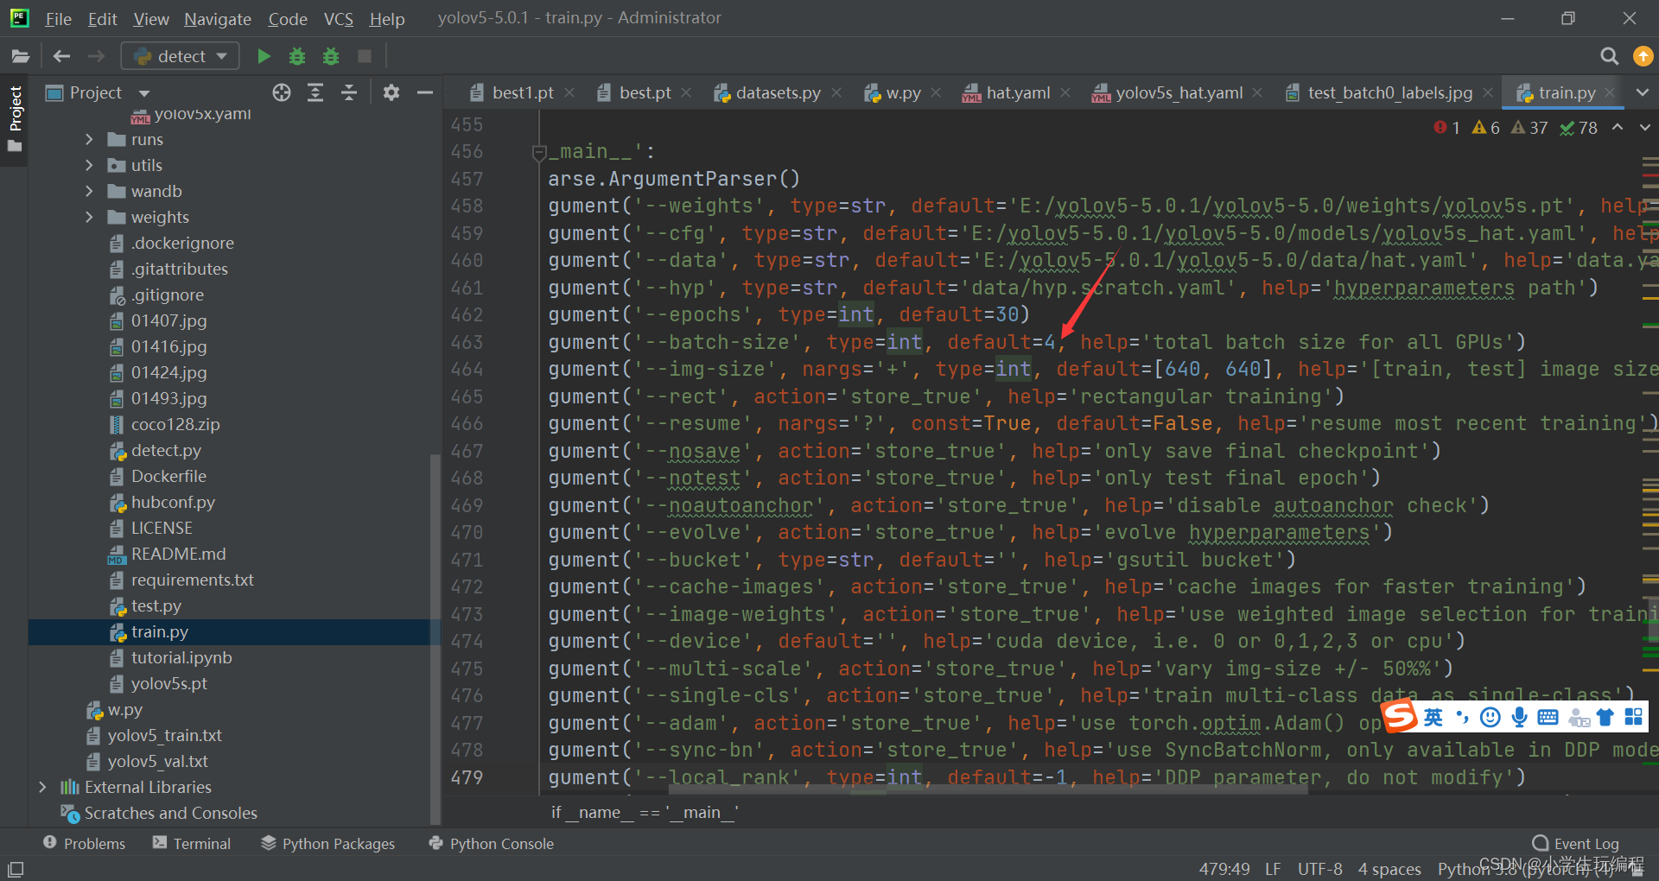Open the Terminal tool window
The width and height of the screenshot is (1659, 881).
click(192, 843)
